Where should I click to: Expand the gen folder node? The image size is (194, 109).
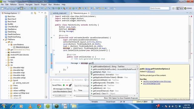(6, 50)
